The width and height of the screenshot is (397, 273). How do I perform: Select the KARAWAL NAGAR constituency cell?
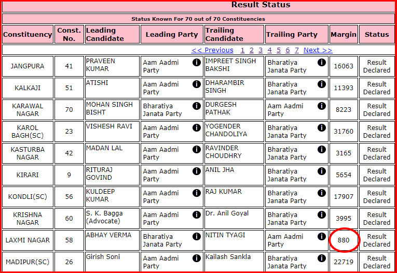coord(28,110)
